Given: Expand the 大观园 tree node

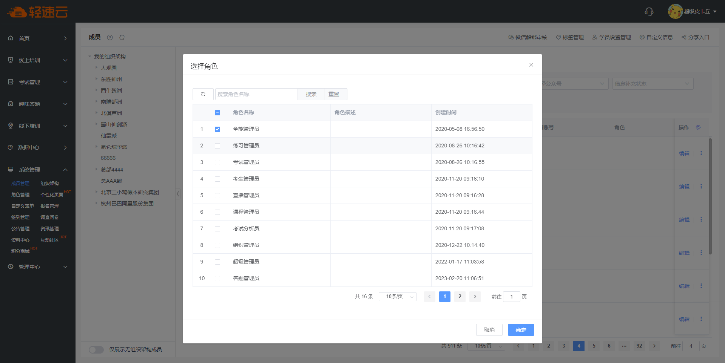Looking at the screenshot, I should 97,68.
